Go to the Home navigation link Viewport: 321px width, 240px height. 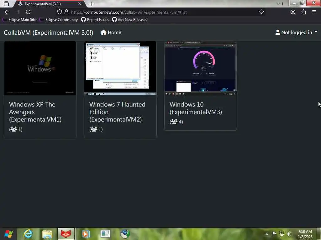[111, 32]
